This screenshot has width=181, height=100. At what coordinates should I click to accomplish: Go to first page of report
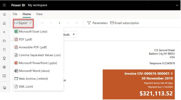(42, 23)
